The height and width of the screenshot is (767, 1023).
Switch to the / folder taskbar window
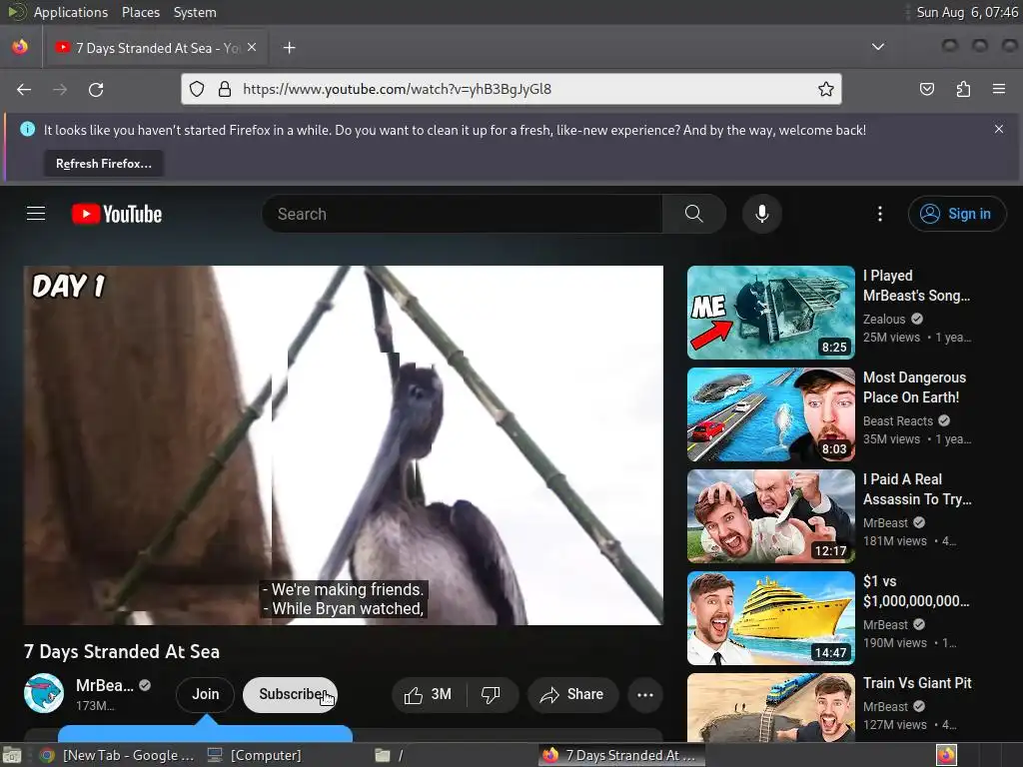point(389,755)
